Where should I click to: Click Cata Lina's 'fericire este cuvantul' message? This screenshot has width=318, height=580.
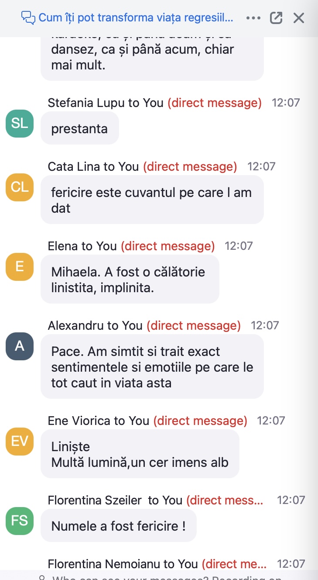click(152, 200)
